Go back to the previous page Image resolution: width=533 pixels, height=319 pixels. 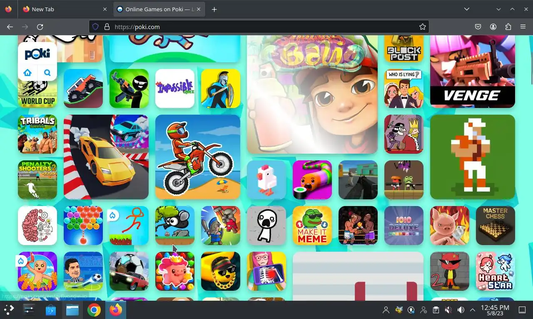[x=10, y=27]
